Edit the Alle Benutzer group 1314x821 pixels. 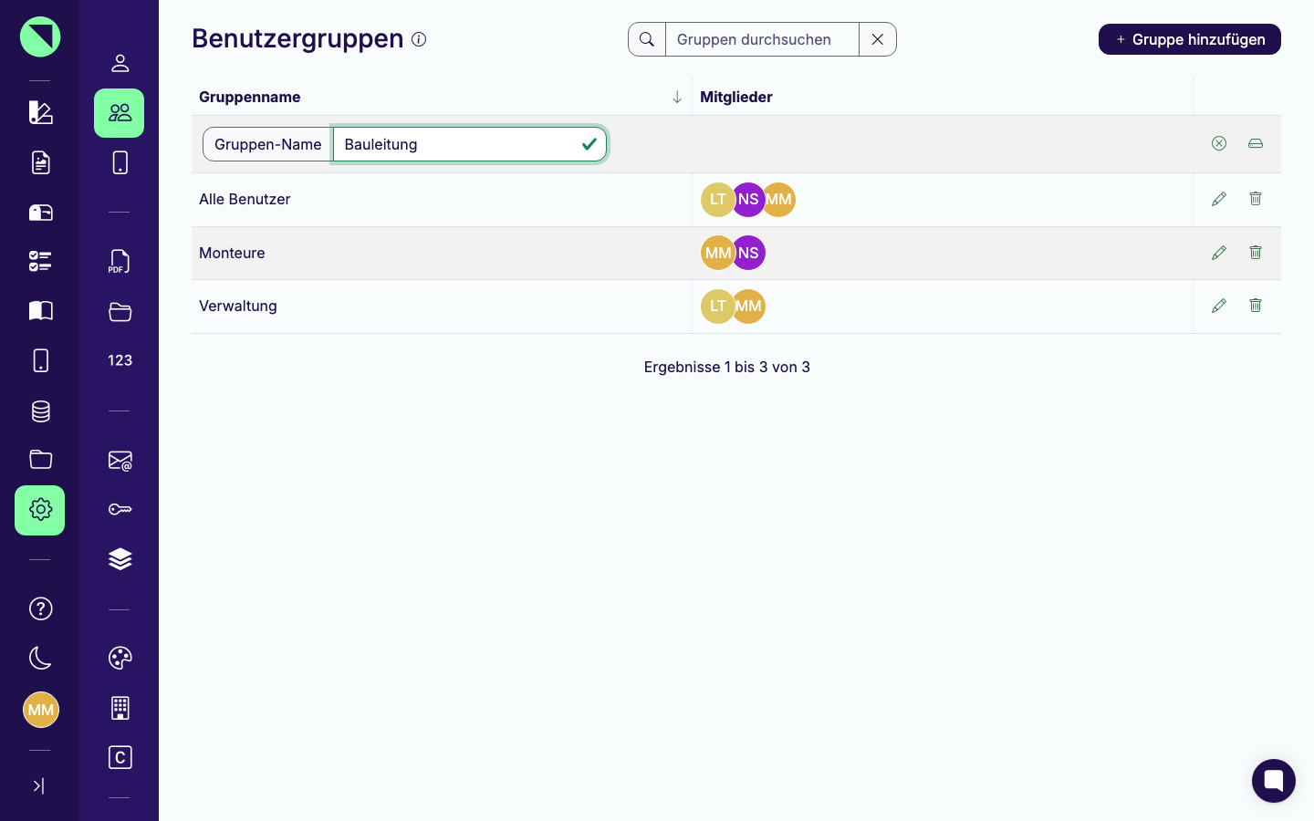[x=1219, y=199]
